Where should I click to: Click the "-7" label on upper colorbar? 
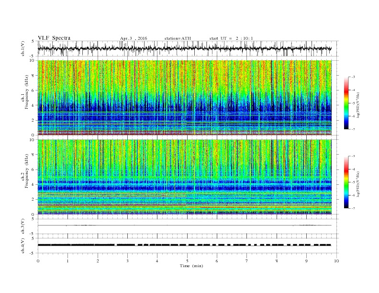353,129
